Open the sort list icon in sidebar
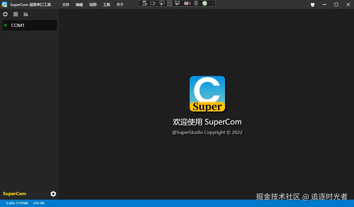The height and width of the screenshot is (207, 354). [x=26, y=14]
